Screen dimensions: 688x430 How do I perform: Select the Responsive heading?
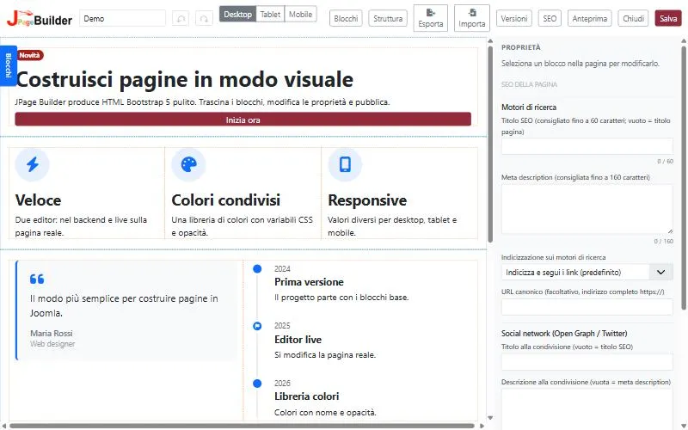(367, 200)
